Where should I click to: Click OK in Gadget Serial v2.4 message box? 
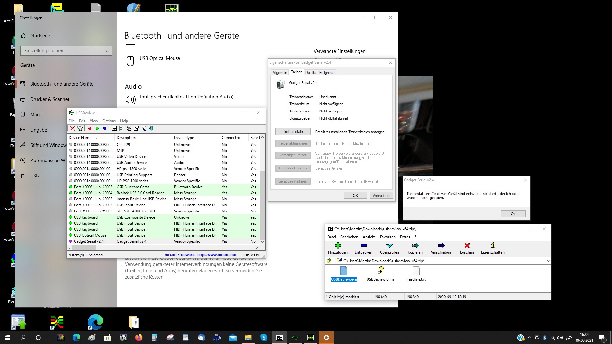point(513,214)
